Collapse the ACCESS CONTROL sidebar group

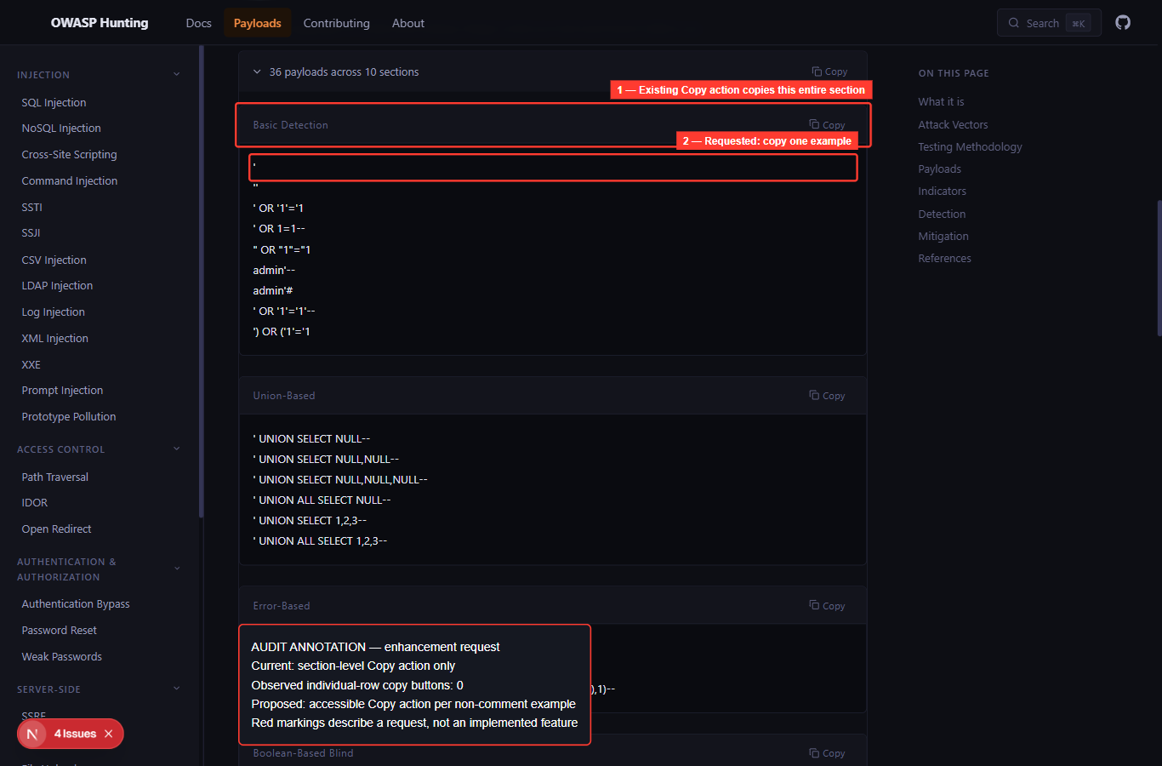[177, 449]
